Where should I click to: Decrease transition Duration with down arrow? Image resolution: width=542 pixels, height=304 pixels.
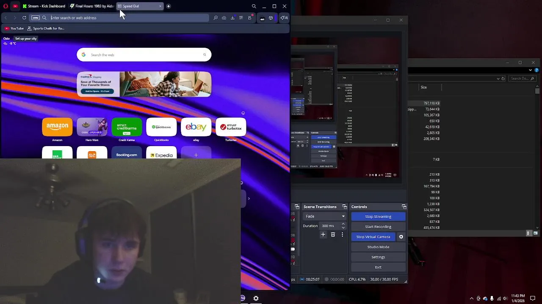(x=343, y=228)
